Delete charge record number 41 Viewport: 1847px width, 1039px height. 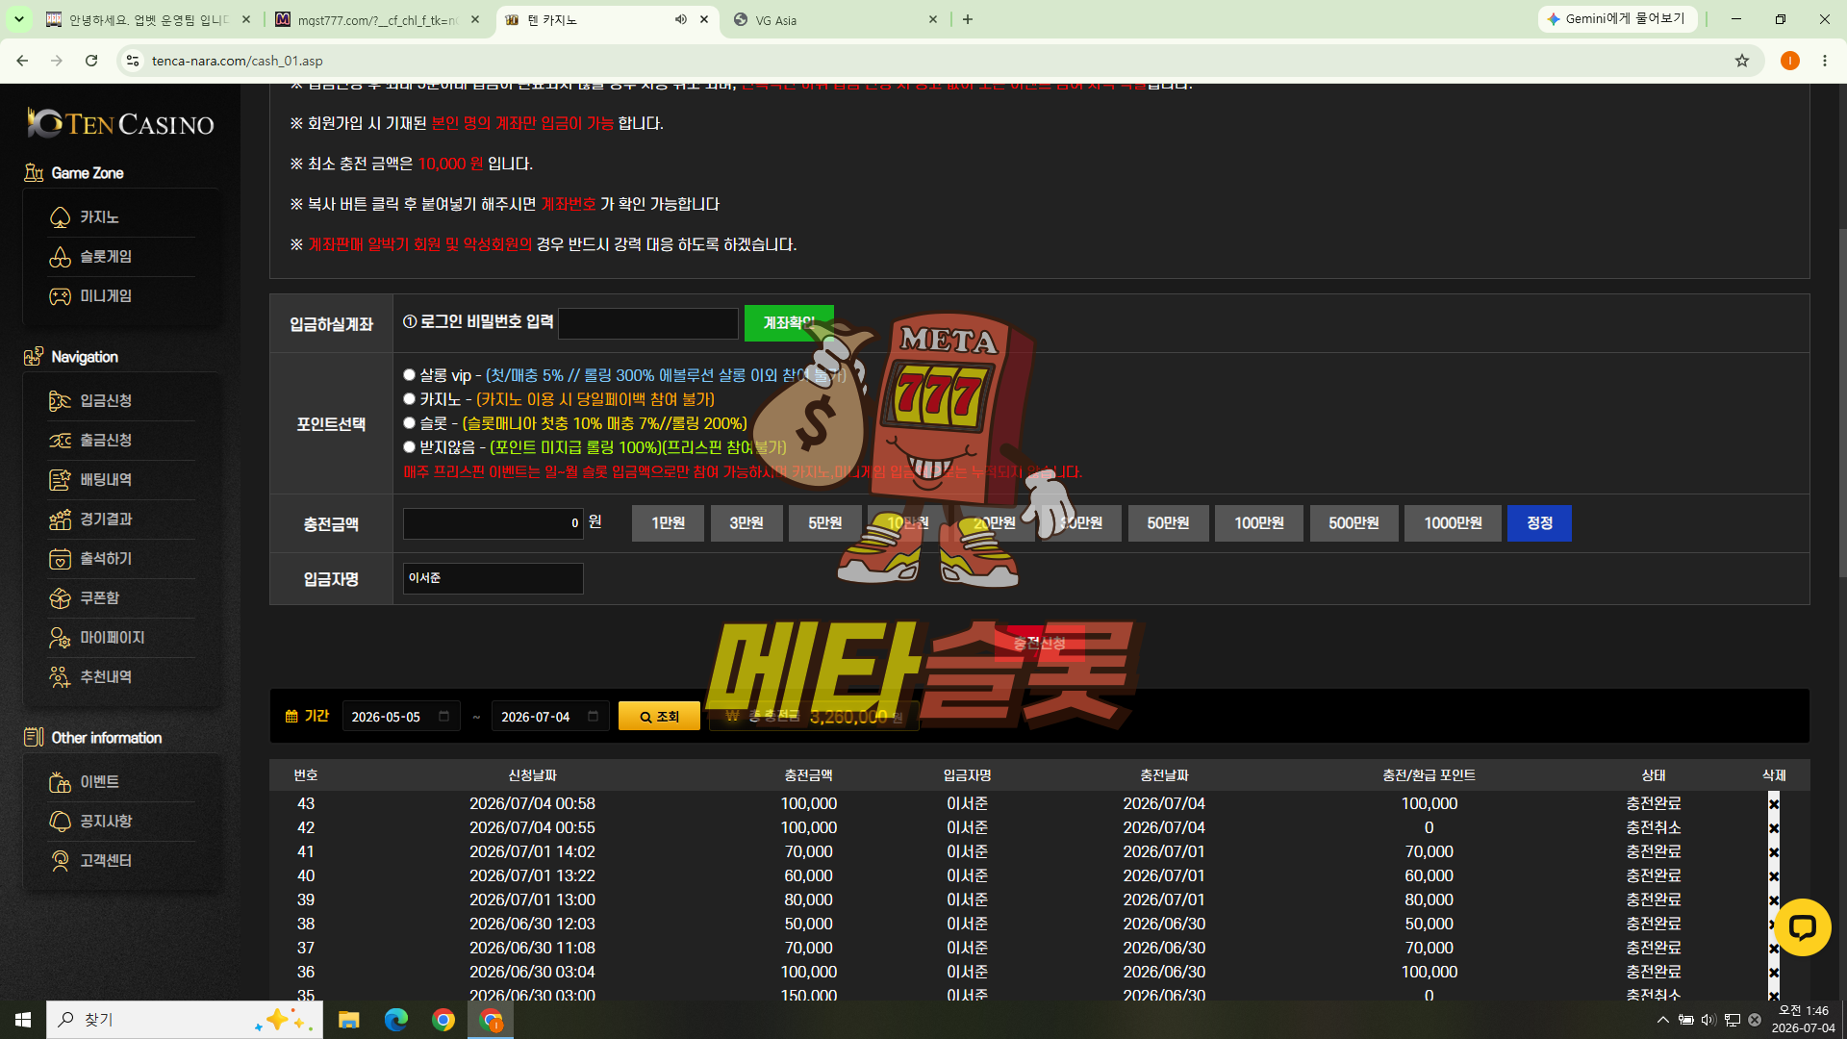point(1774,852)
